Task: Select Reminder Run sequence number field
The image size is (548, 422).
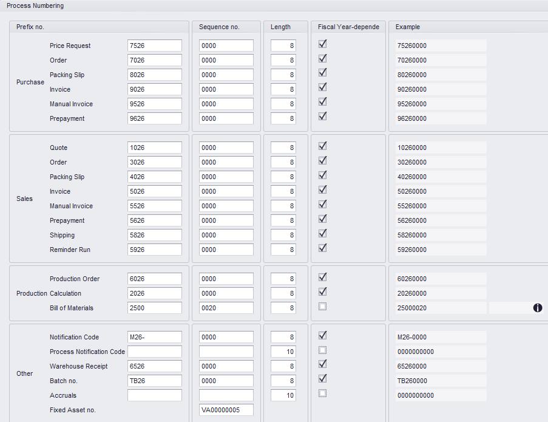Action: pyautogui.click(x=226, y=250)
